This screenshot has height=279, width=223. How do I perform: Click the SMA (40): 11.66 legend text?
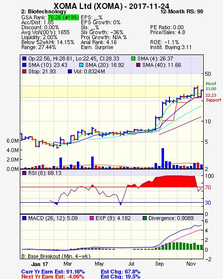tap(162, 65)
